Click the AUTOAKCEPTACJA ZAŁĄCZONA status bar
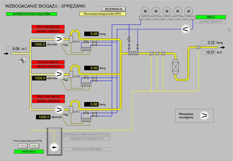Screen dimensions: 233x161 coord(31,14)
